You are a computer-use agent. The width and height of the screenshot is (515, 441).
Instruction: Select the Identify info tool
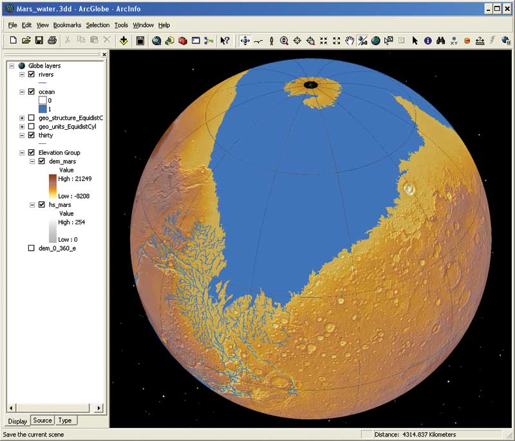click(428, 40)
